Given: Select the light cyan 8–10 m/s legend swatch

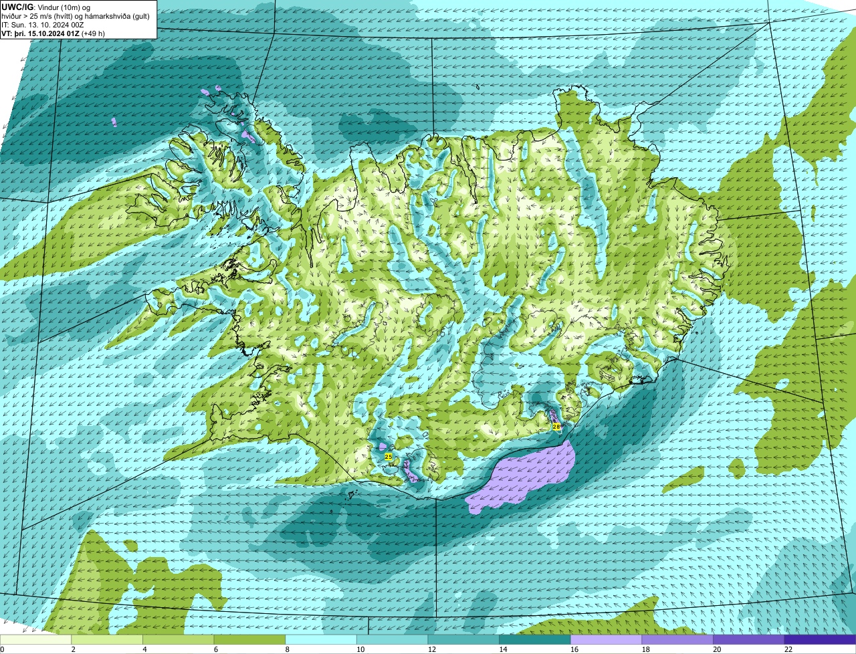Looking at the screenshot, I should point(321,639).
